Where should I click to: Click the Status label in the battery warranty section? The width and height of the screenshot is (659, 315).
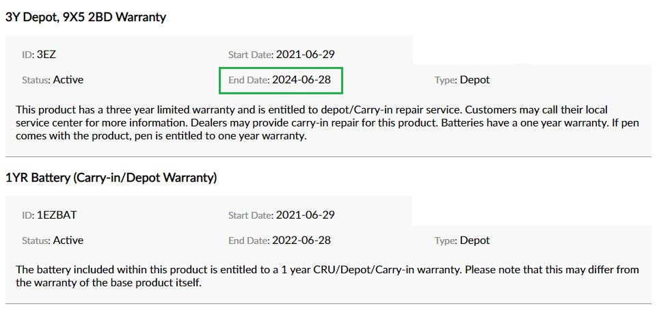pos(36,241)
